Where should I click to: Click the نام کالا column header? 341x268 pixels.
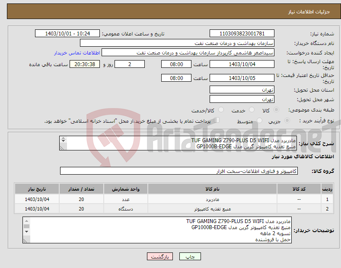pyautogui.click(x=212, y=189)
